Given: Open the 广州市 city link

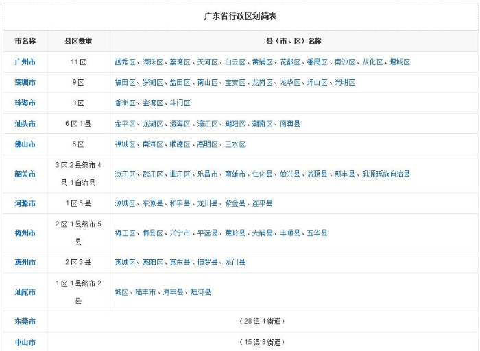Looking at the screenshot, I should (25, 62).
